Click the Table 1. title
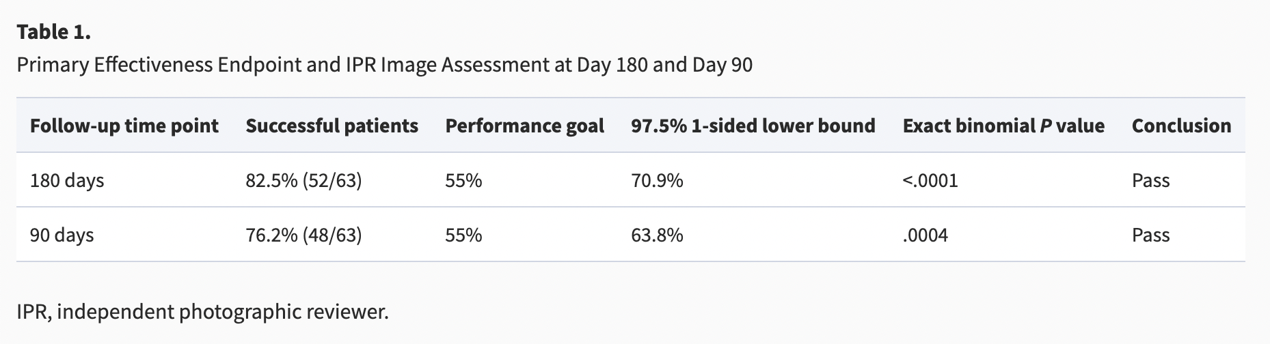The image size is (1270, 344). tap(53, 32)
